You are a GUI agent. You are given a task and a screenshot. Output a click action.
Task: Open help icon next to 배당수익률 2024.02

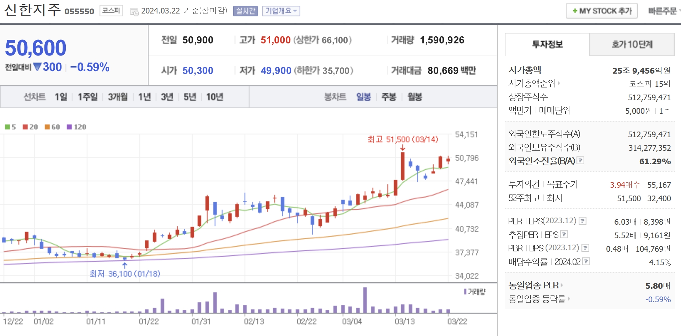[x=586, y=261]
